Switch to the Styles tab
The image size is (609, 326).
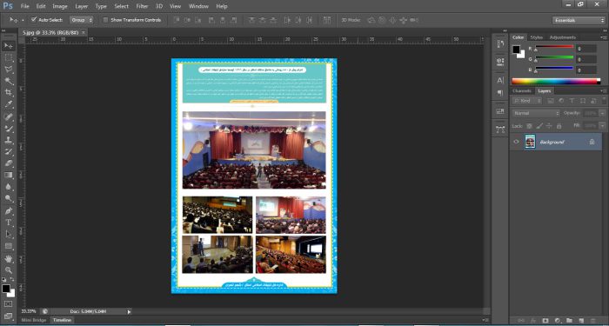click(537, 37)
